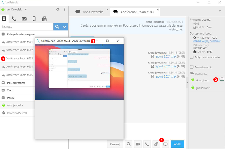Open the voicemail envelope icon
225x149 pixels.
click(24, 19)
